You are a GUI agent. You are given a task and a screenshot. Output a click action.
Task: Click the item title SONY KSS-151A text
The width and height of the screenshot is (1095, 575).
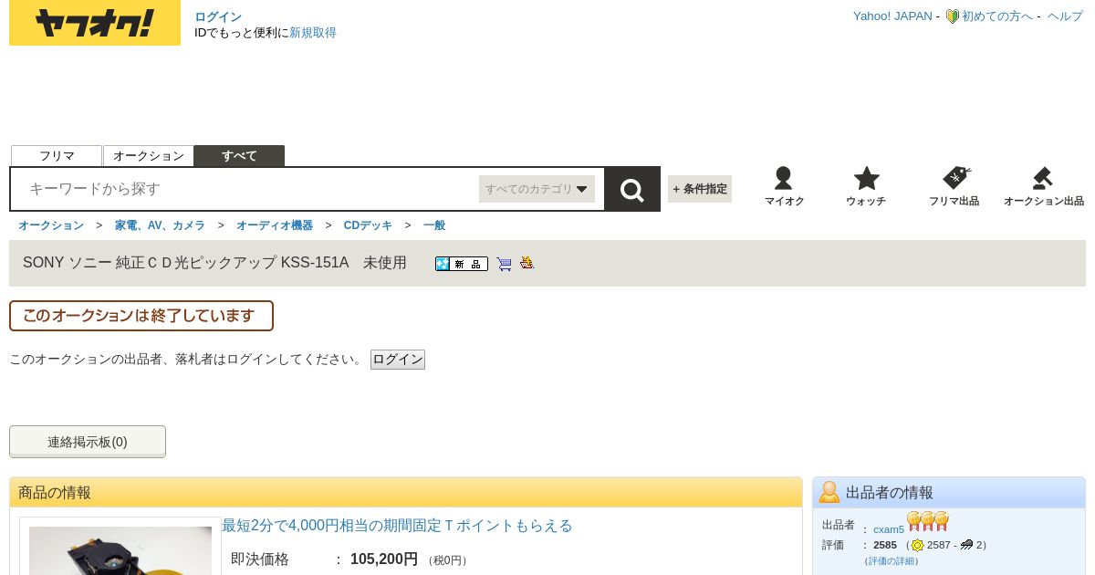[x=214, y=263]
